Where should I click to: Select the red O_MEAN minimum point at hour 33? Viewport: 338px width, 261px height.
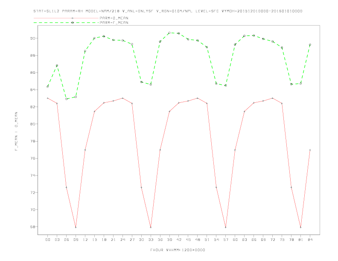coord(151,227)
